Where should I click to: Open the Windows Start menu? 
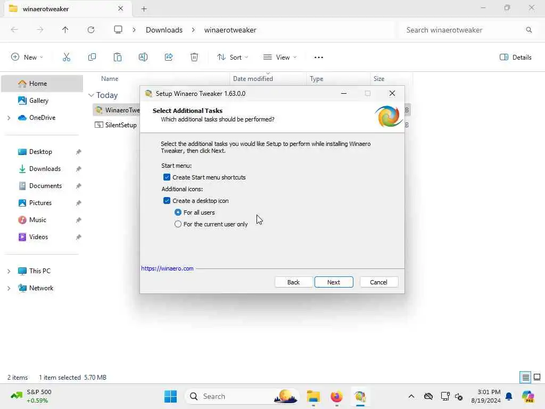coord(171,396)
